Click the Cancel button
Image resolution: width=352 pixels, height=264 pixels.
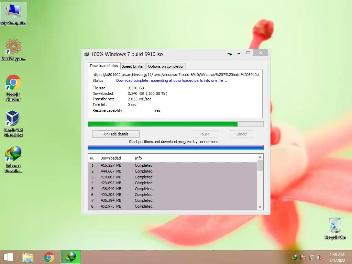tap(241, 134)
